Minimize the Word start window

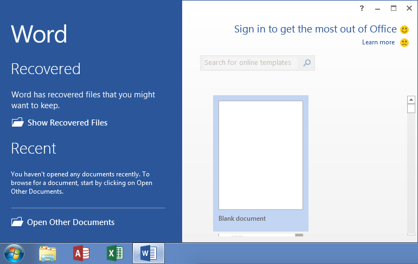pos(377,8)
